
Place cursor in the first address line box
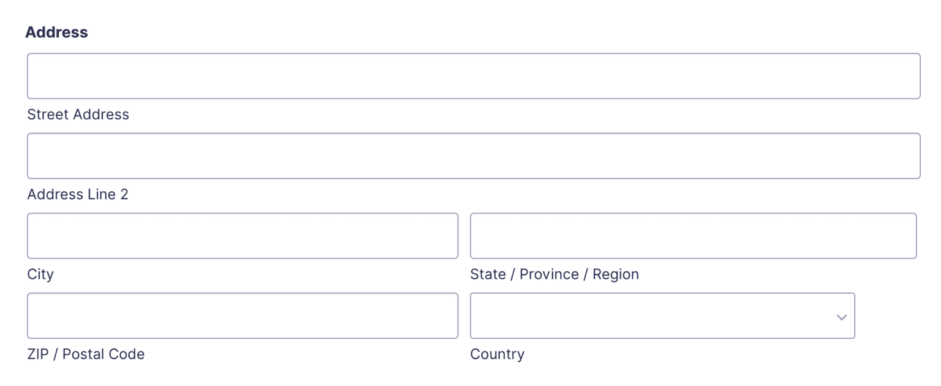click(473, 76)
